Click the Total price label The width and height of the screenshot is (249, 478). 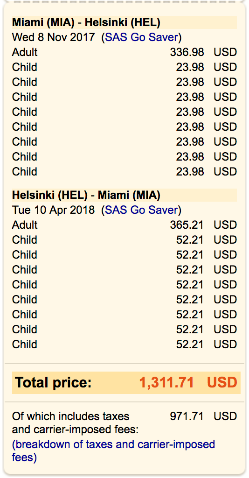coord(53,382)
